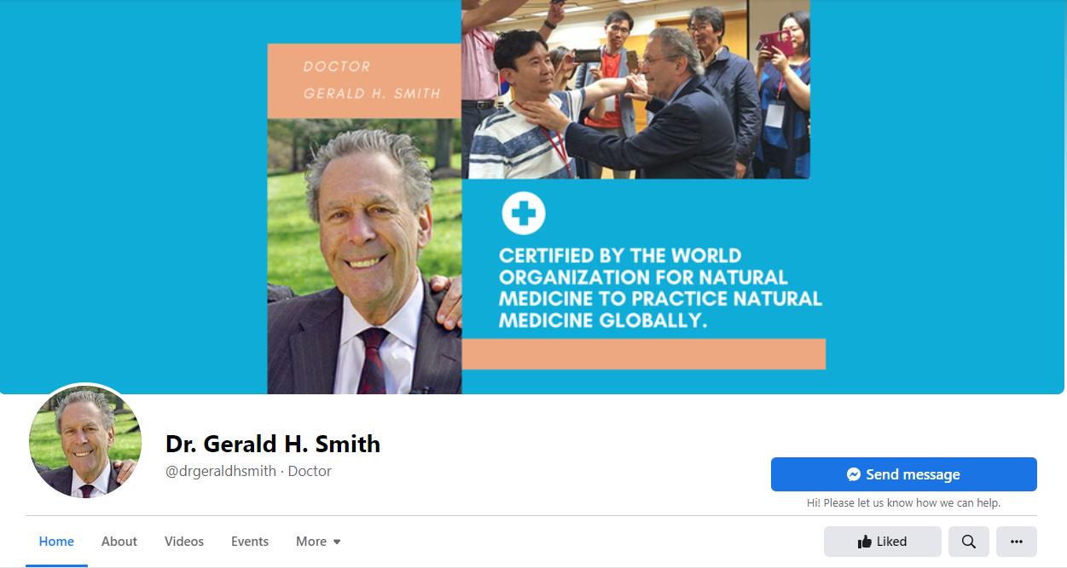Open the More tab menu
Viewport: 1067px width, 568px height.
[x=318, y=542]
